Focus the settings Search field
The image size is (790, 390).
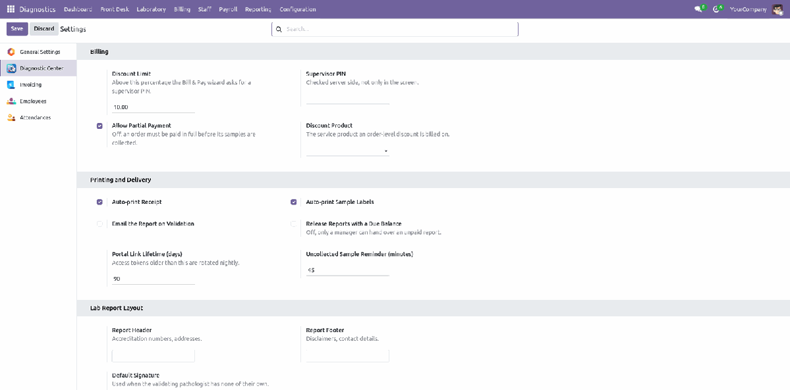[x=395, y=29]
